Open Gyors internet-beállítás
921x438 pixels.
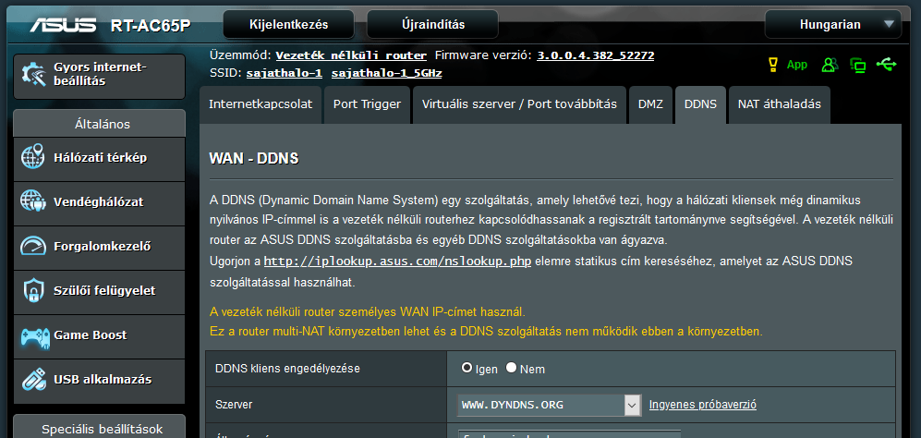99,76
